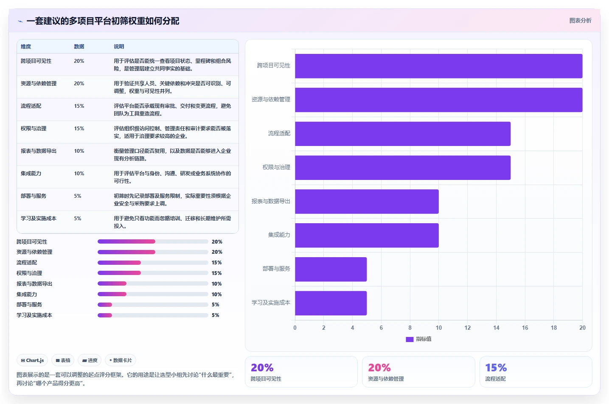
Task: Click the 跨项目可见性 chart axis label
Action: 274,66
